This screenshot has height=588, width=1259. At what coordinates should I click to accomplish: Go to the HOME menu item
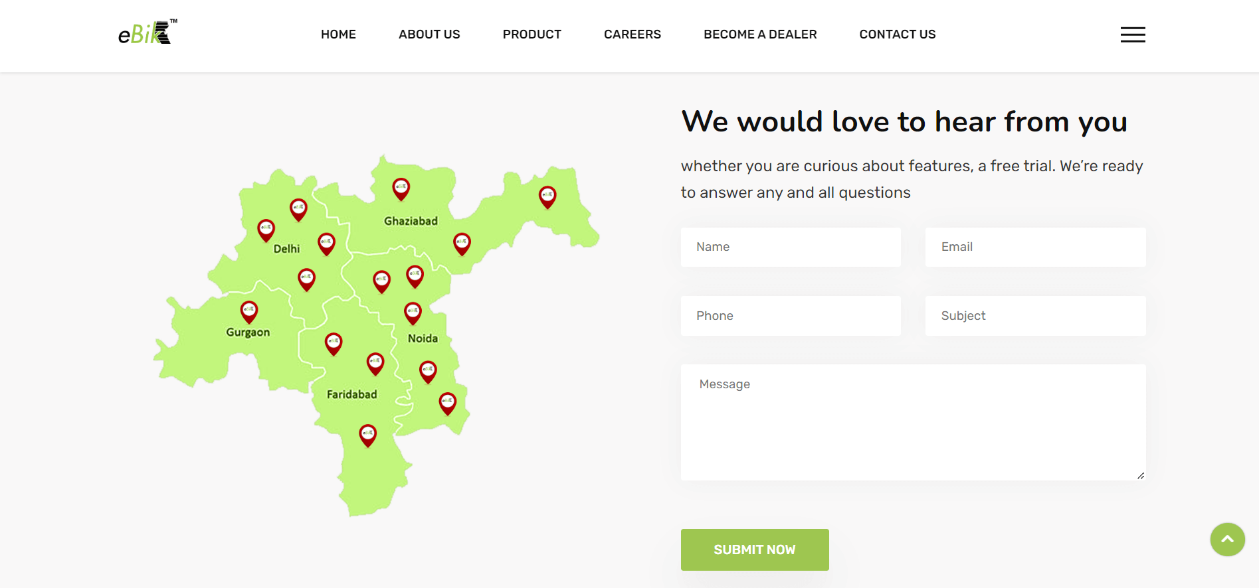(338, 35)
